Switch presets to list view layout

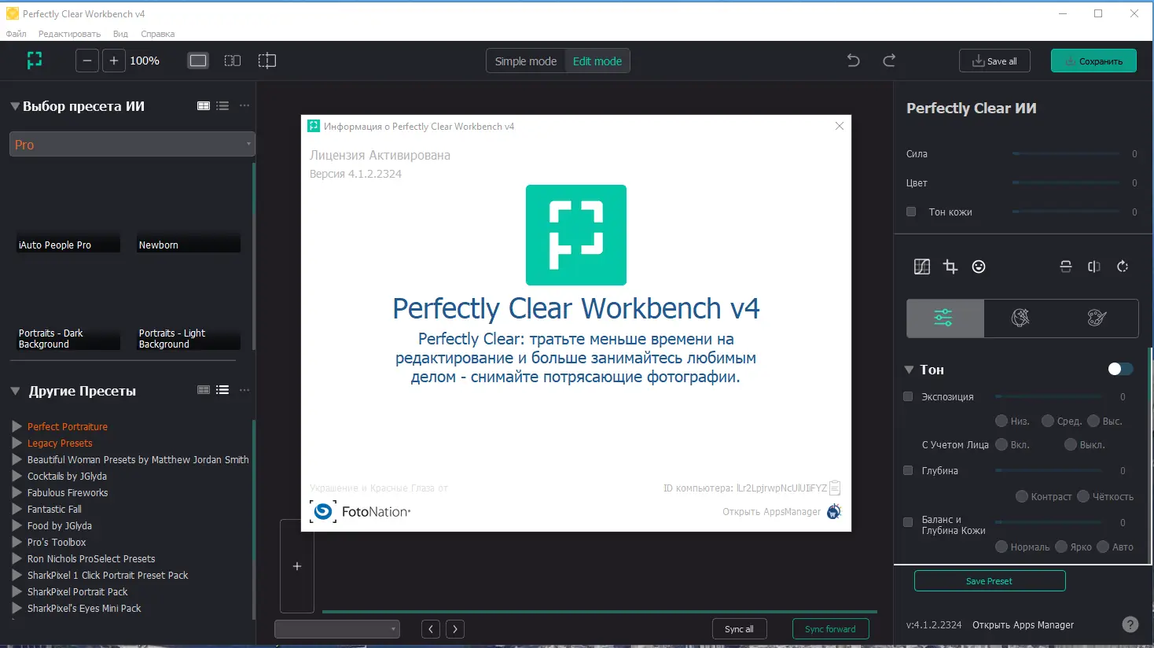coord(222,105)
